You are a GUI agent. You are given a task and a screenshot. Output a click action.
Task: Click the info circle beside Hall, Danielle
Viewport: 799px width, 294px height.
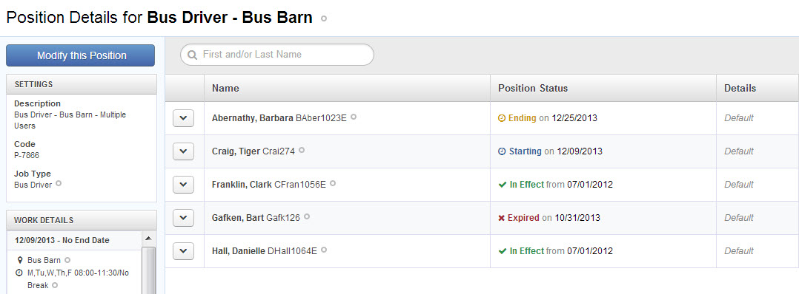pos(324,250)
